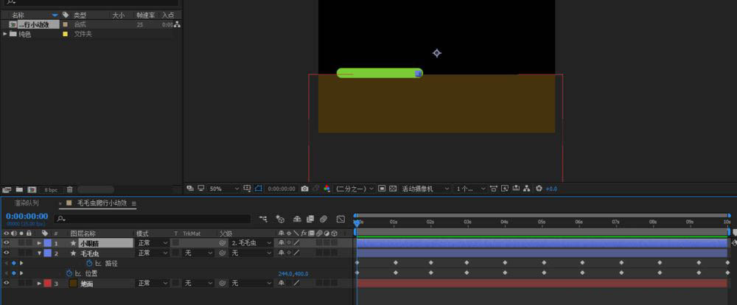737x305 pixels.
Task: Toggle the 路径 stopwatch on 毛毛虫
Action: [x=89, y=263]
